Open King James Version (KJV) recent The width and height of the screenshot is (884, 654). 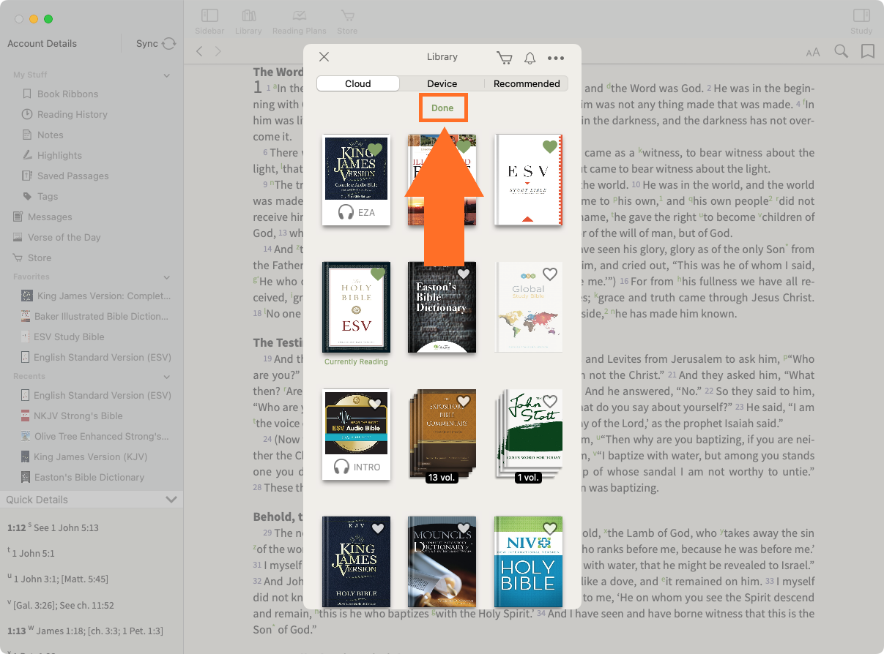coord(84,456)
